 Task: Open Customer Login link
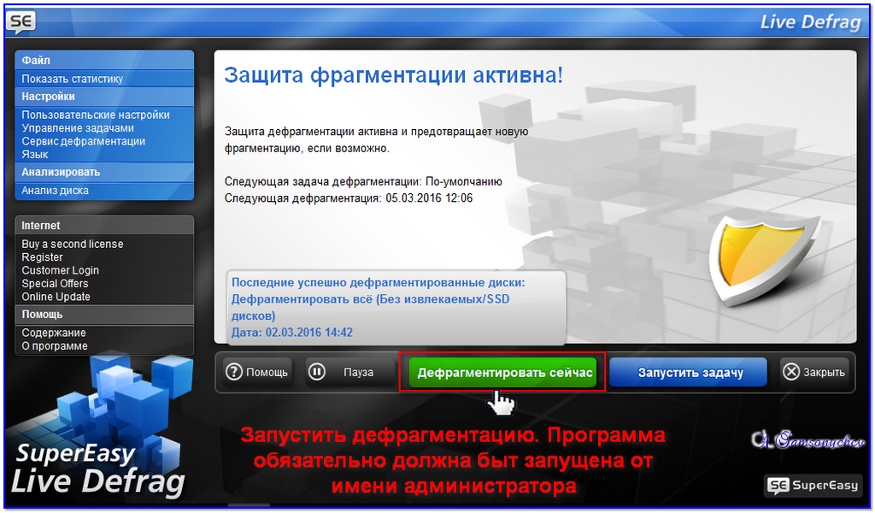[61, 270]
